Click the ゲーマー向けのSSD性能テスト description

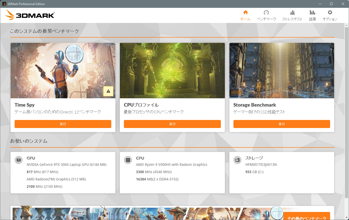259,112
